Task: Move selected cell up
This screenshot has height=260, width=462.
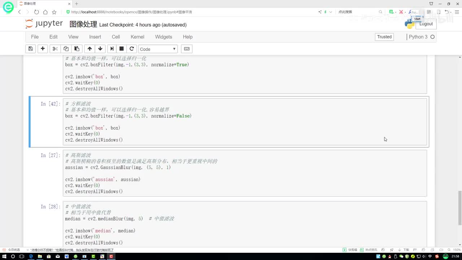Action: 90,49
